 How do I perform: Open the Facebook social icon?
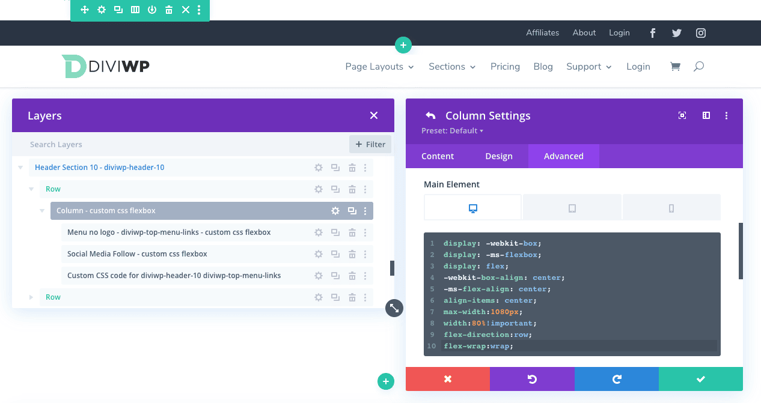[653, 33]
